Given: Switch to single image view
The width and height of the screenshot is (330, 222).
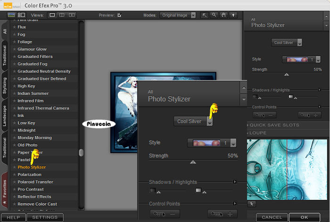Looking at the screenshot, I should (51, 15).
